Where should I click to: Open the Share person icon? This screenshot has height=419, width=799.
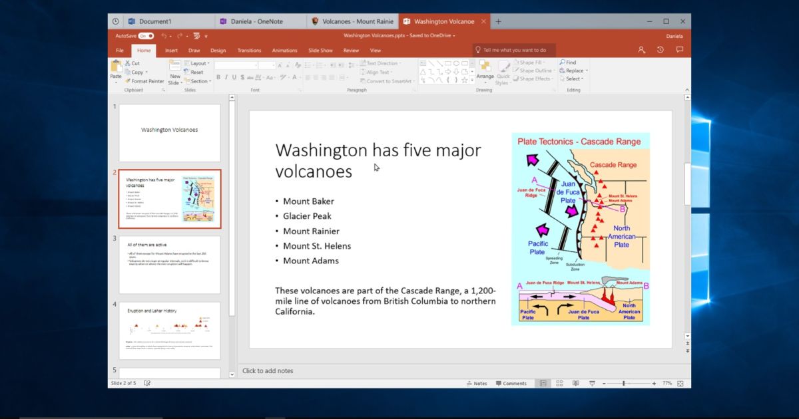click(x=641, y=50)
